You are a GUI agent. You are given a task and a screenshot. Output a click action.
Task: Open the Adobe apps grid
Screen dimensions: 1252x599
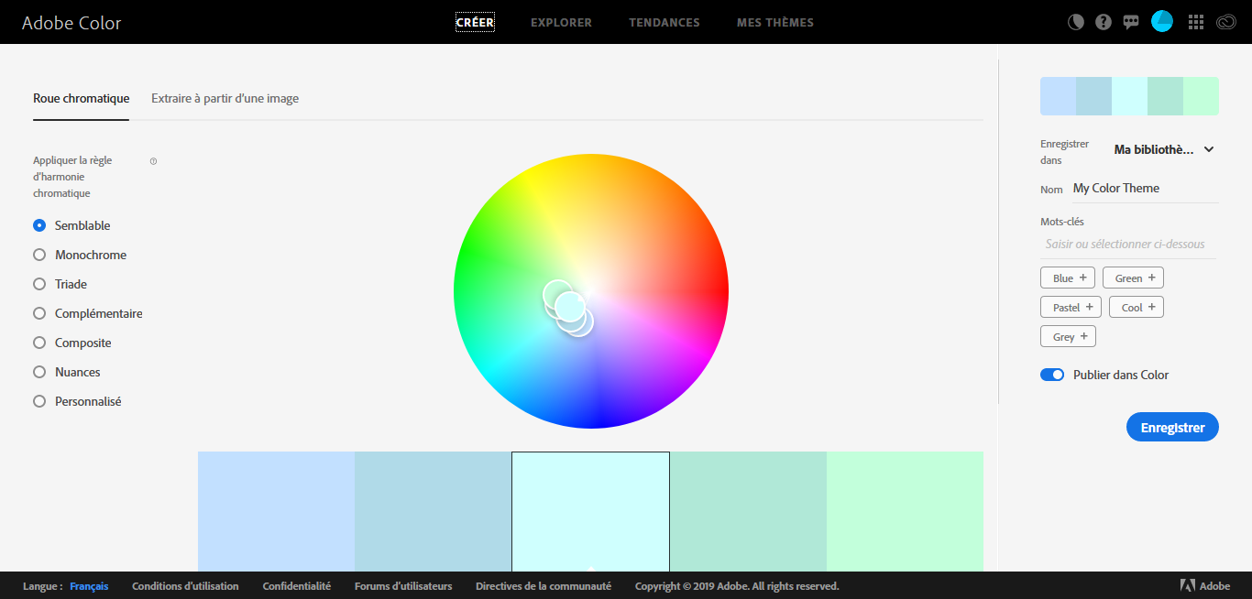tap(1195, 21)
